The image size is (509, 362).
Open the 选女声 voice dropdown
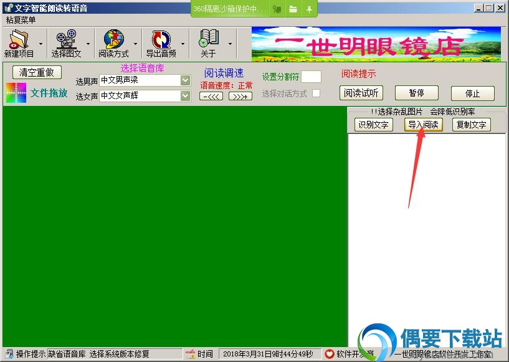tap(186, 96)
